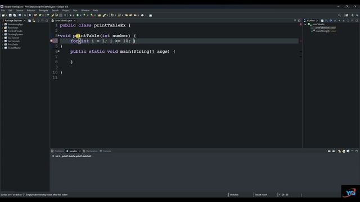Open the Project menu
The image size is (360, 202).
(x=66, y=11)
